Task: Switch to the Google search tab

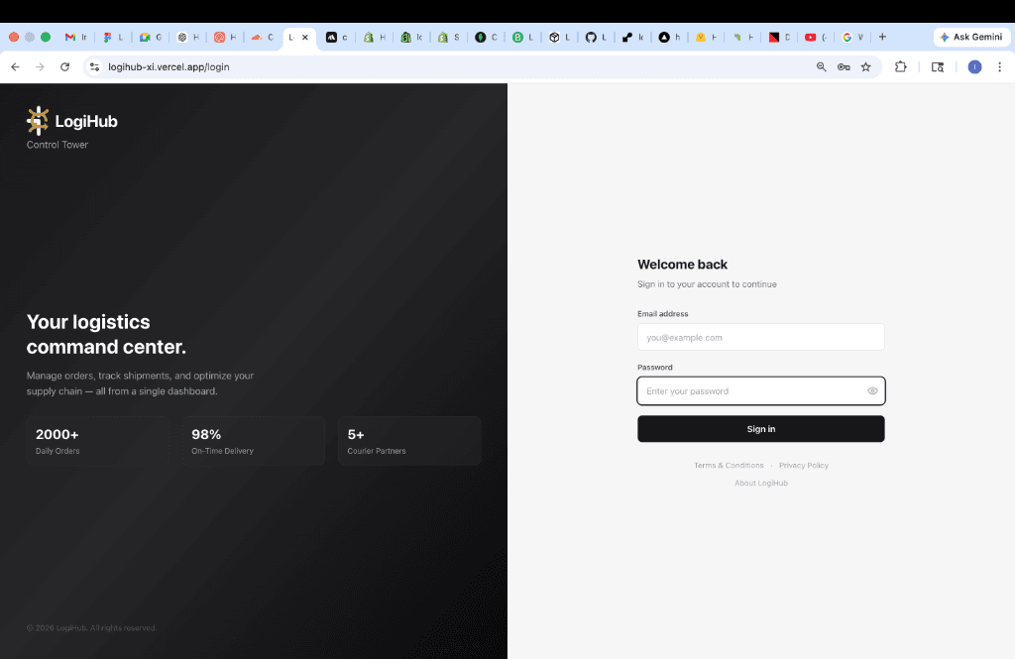Action: tap(851, 38)
